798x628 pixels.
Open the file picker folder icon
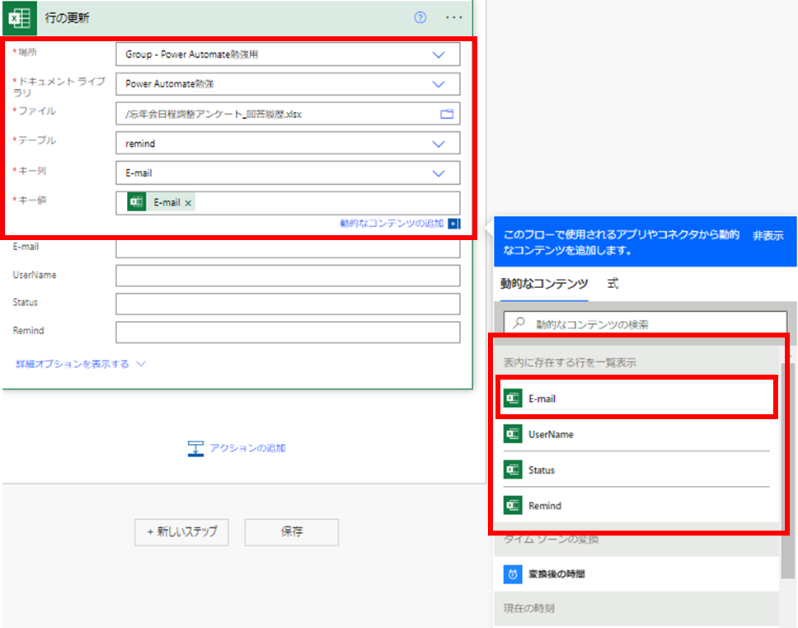pos(446,114)
